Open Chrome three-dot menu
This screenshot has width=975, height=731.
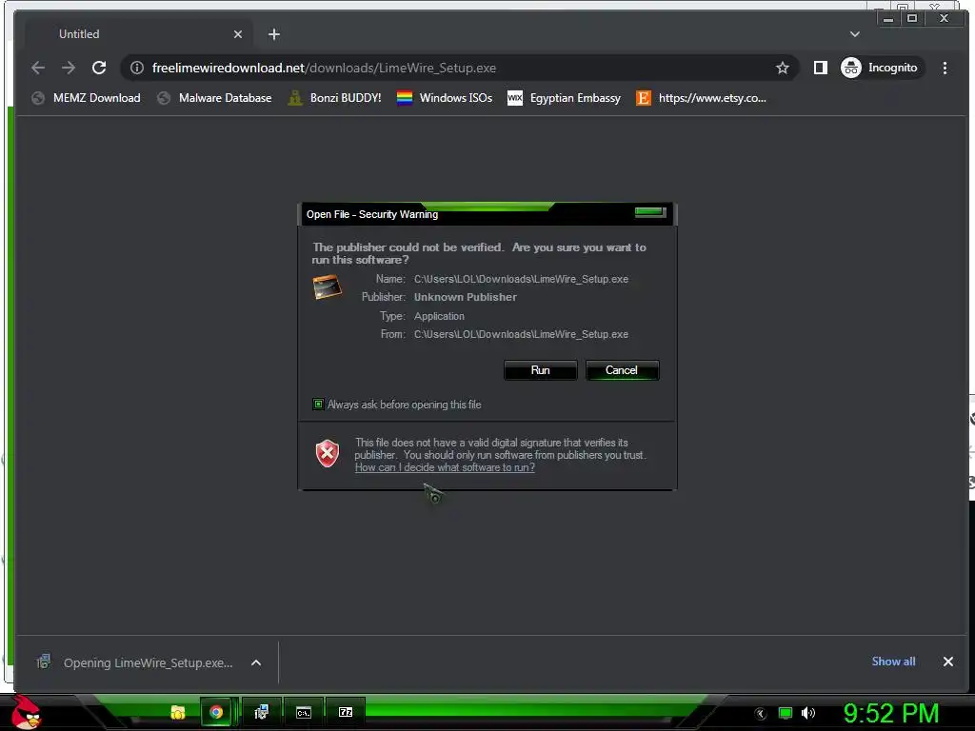[x=945, y=68]
